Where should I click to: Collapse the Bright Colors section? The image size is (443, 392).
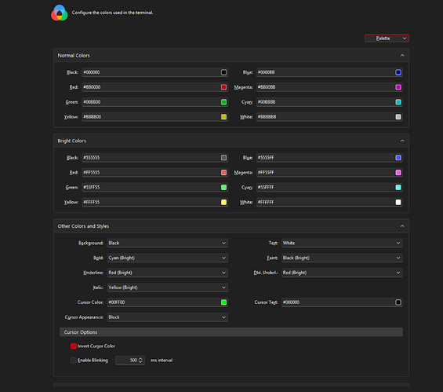coord(402,141)
